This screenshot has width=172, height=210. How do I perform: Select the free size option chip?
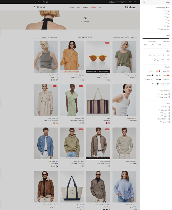point(157,60)
